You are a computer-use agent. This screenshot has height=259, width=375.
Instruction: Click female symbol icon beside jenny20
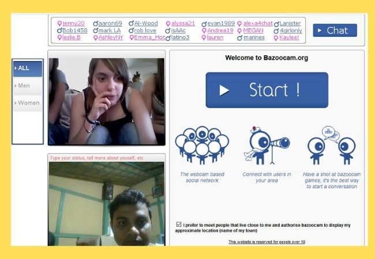point(59,24)
